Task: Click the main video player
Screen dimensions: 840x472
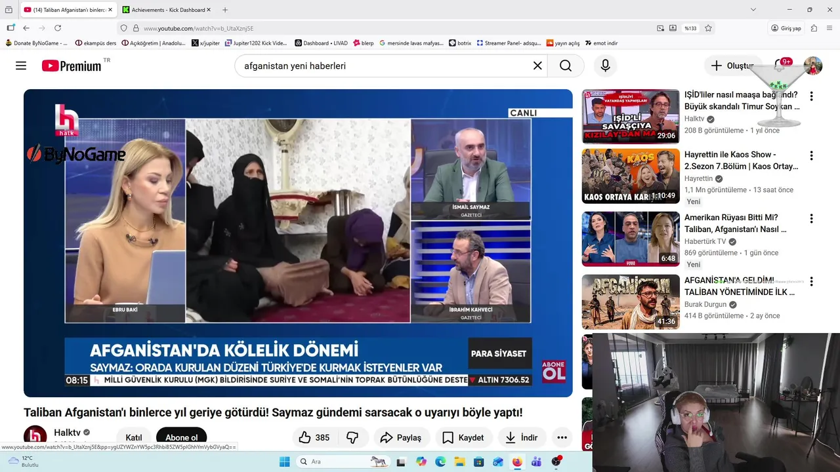Action: click(x=298, y=243)
